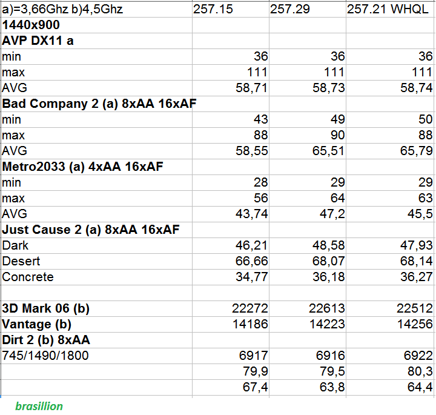The height and width of the screenshot is (415, 436).
Task: Click Metro2033 min value 28
Action: 231,183
